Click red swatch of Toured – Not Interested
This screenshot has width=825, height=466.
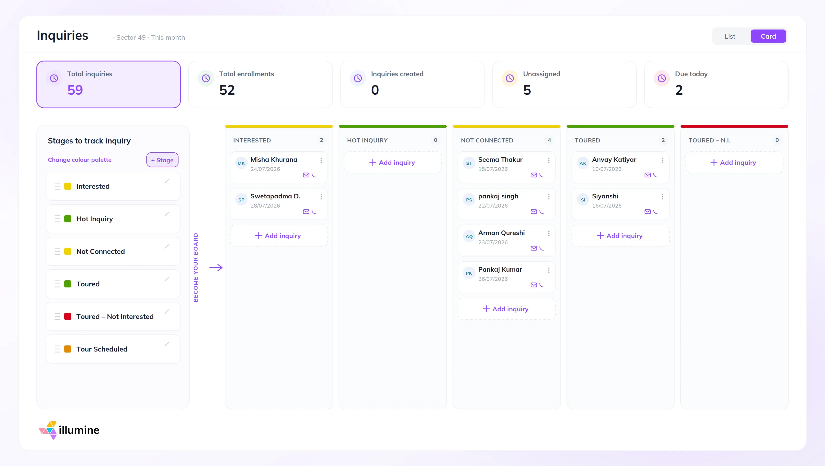click(67, 316)
